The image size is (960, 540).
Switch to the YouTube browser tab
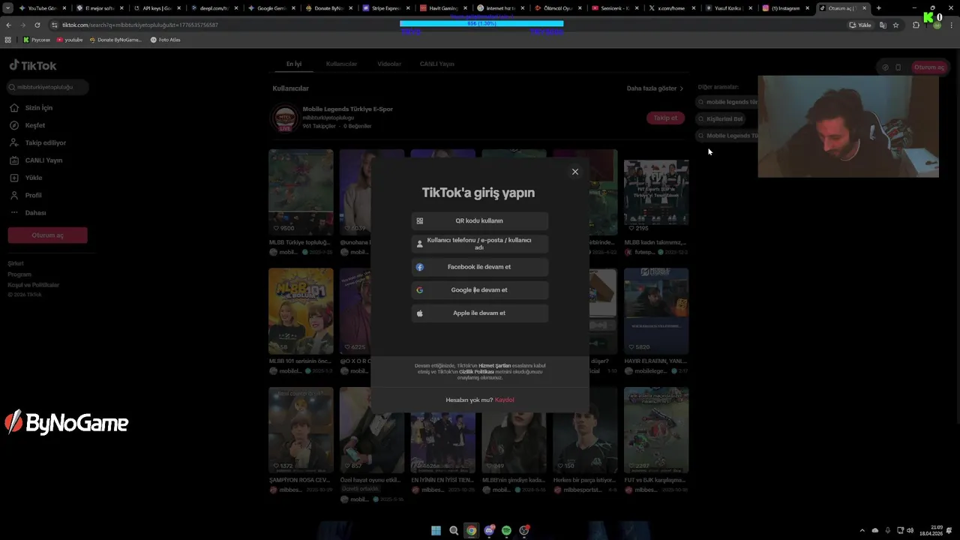(x=42, y=8)
